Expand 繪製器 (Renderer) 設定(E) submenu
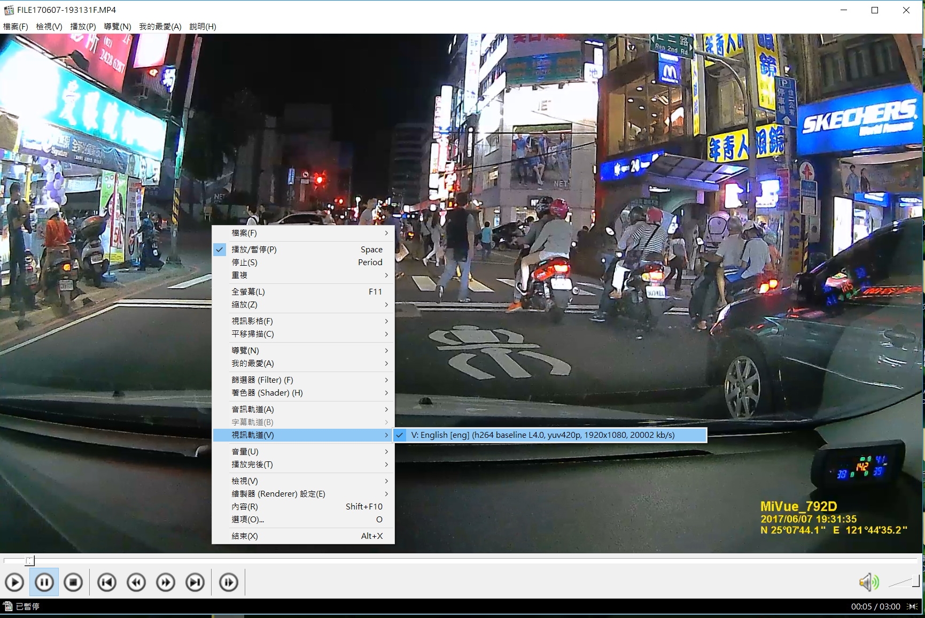This screenshot has height=618, width=925. coord(304,494)
